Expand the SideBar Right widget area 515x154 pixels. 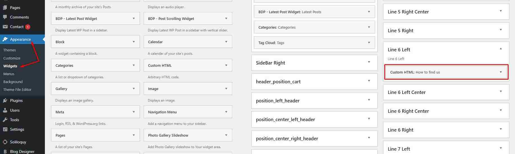pos(369,62)
